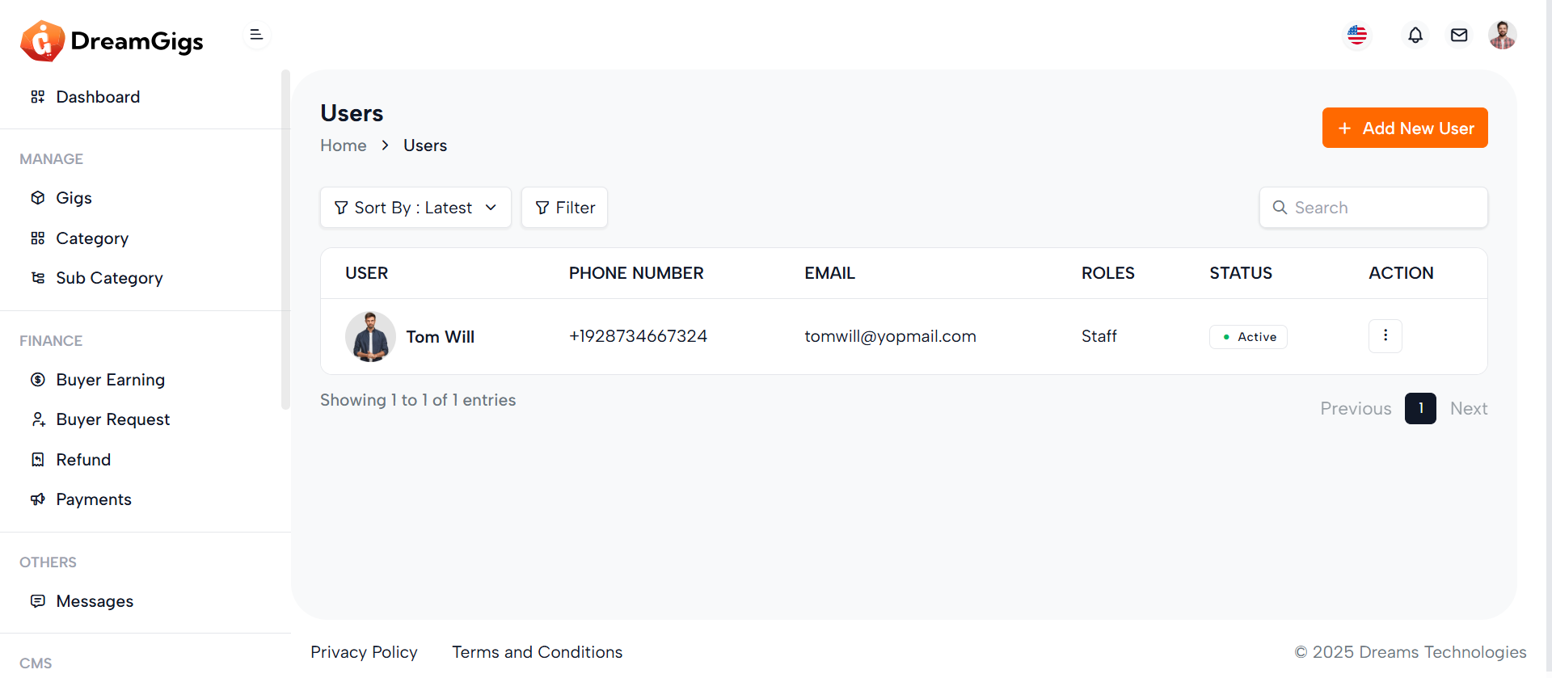This screenshot has height=678, width=1552.
Task: Go to Buyer Earning in sidebar
Action: [110, 380]
